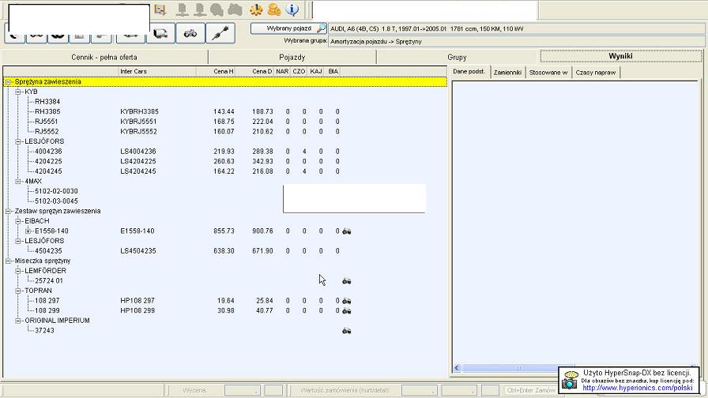
Task: Click the NAR column header
Action: tap(283, 71)
